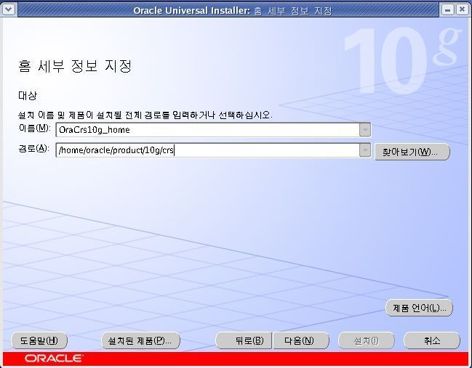
Task: Open 도움말(H) help
Action: pyautogui.click(x=39, y=340)
